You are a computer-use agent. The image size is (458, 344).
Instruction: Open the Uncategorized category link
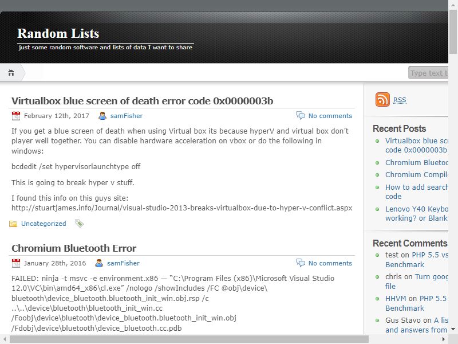(x=44, y=224)
